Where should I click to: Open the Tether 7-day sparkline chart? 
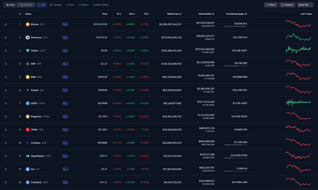click(298, 50)
